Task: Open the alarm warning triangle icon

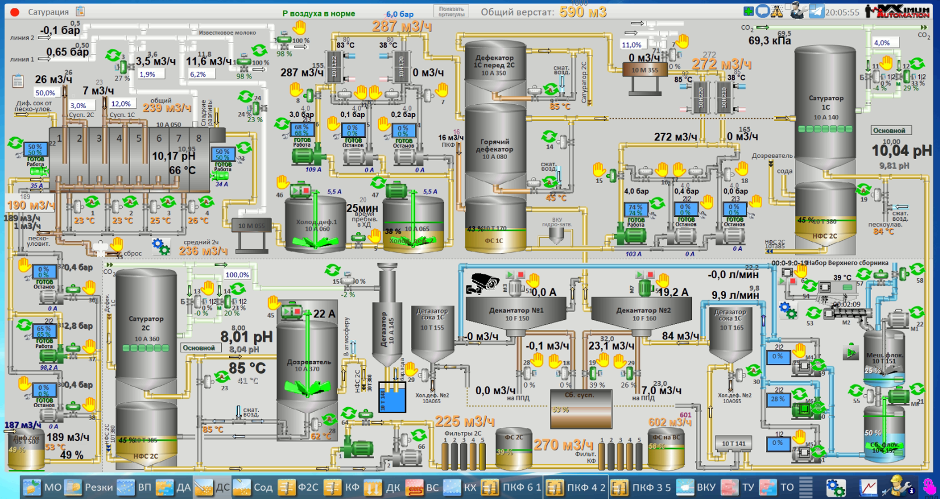Action: click(x=777, y=11)
